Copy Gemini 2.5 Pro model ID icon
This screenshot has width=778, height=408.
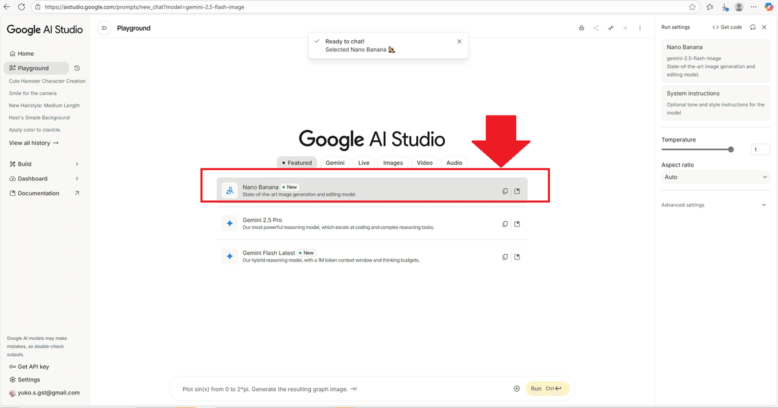505,224
